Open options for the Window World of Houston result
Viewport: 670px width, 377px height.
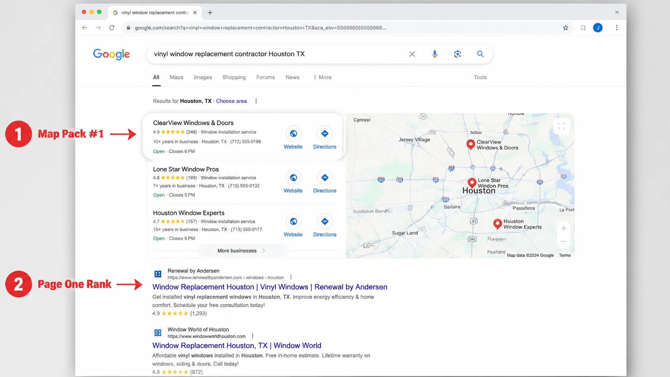[x=252, y=336]
